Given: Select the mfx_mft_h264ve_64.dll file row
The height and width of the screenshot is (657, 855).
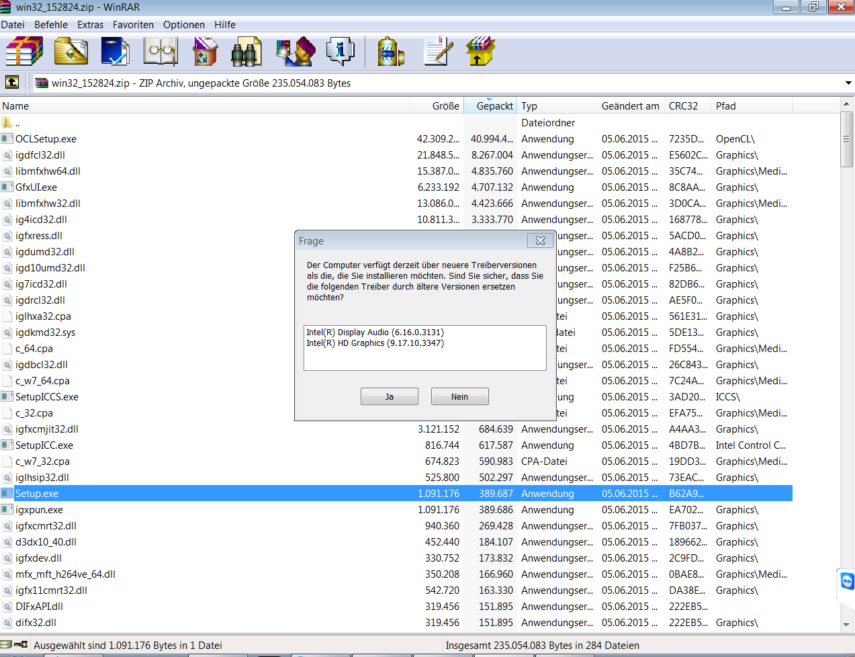Looking at the screenshot, I should point(396,574).
